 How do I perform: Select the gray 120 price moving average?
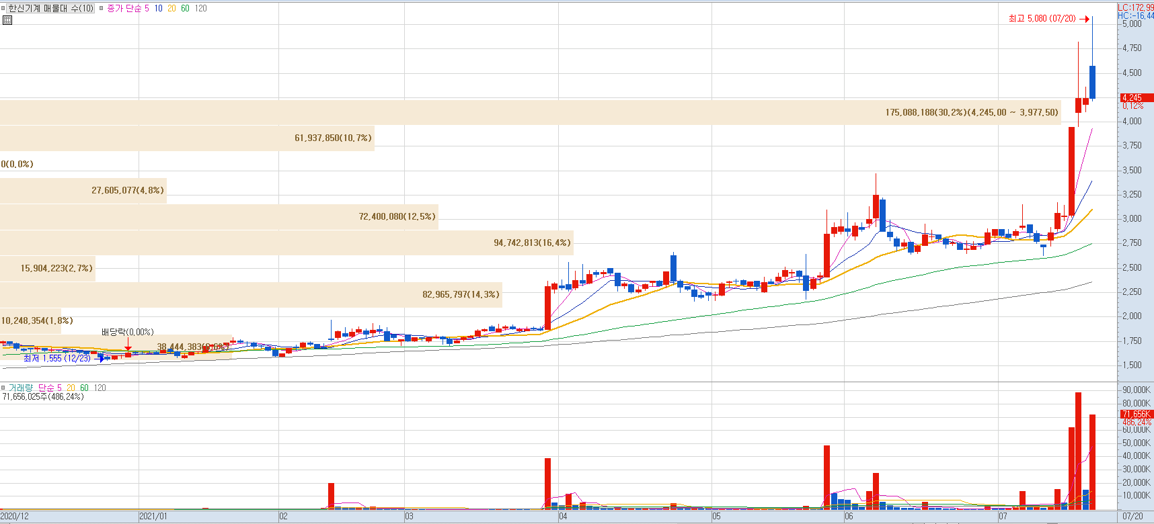pos(201,9)
